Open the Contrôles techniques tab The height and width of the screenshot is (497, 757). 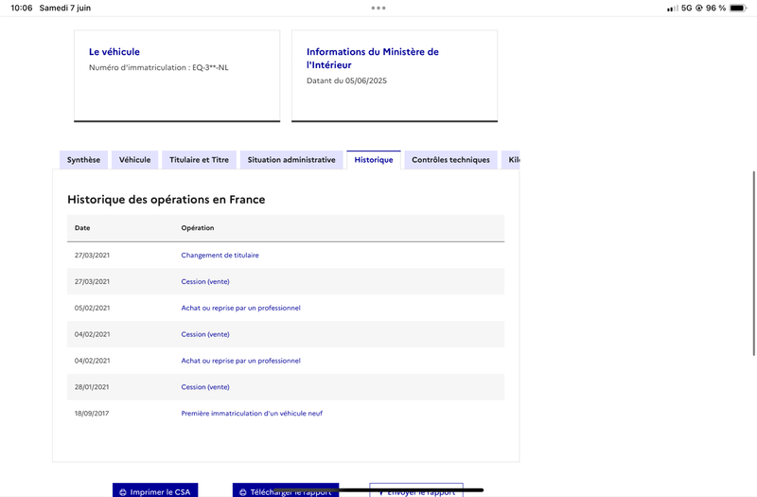450,160
